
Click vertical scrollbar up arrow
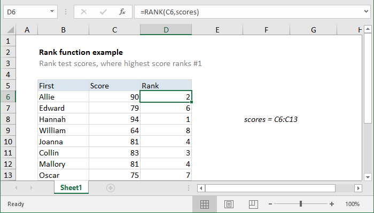pos(368,29)
